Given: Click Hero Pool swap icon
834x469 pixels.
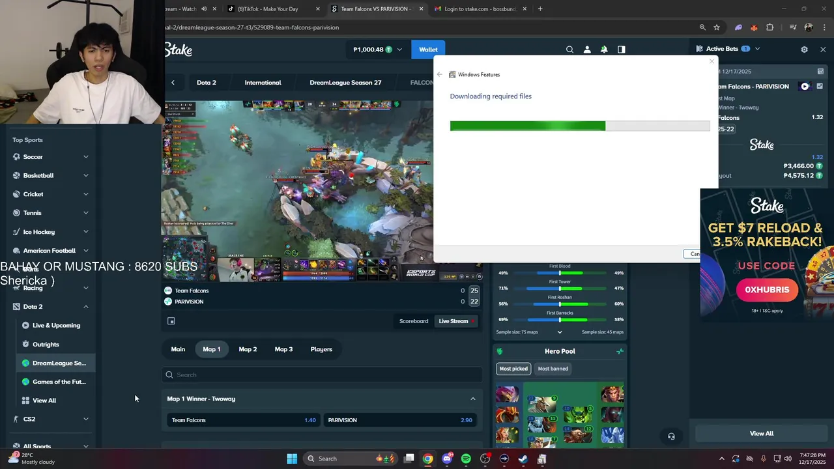Looking at the screenshot, I should pyautogui.click(x=620, y=351).
